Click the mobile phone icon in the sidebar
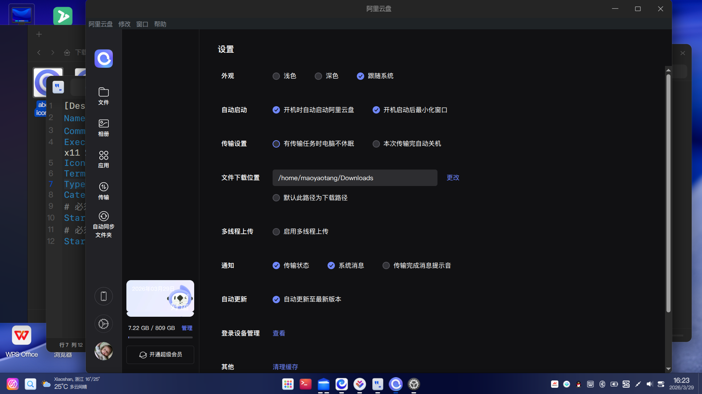 point(103,296)
